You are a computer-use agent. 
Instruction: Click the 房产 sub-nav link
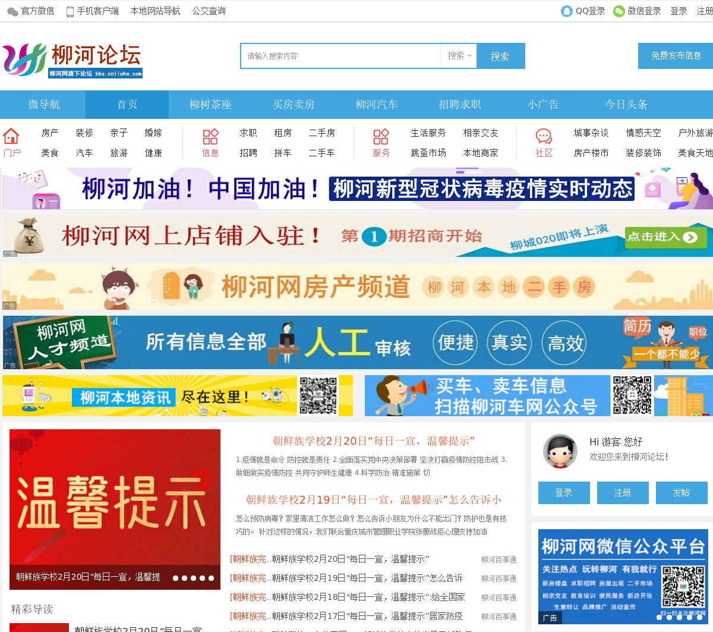coord(50,133)
